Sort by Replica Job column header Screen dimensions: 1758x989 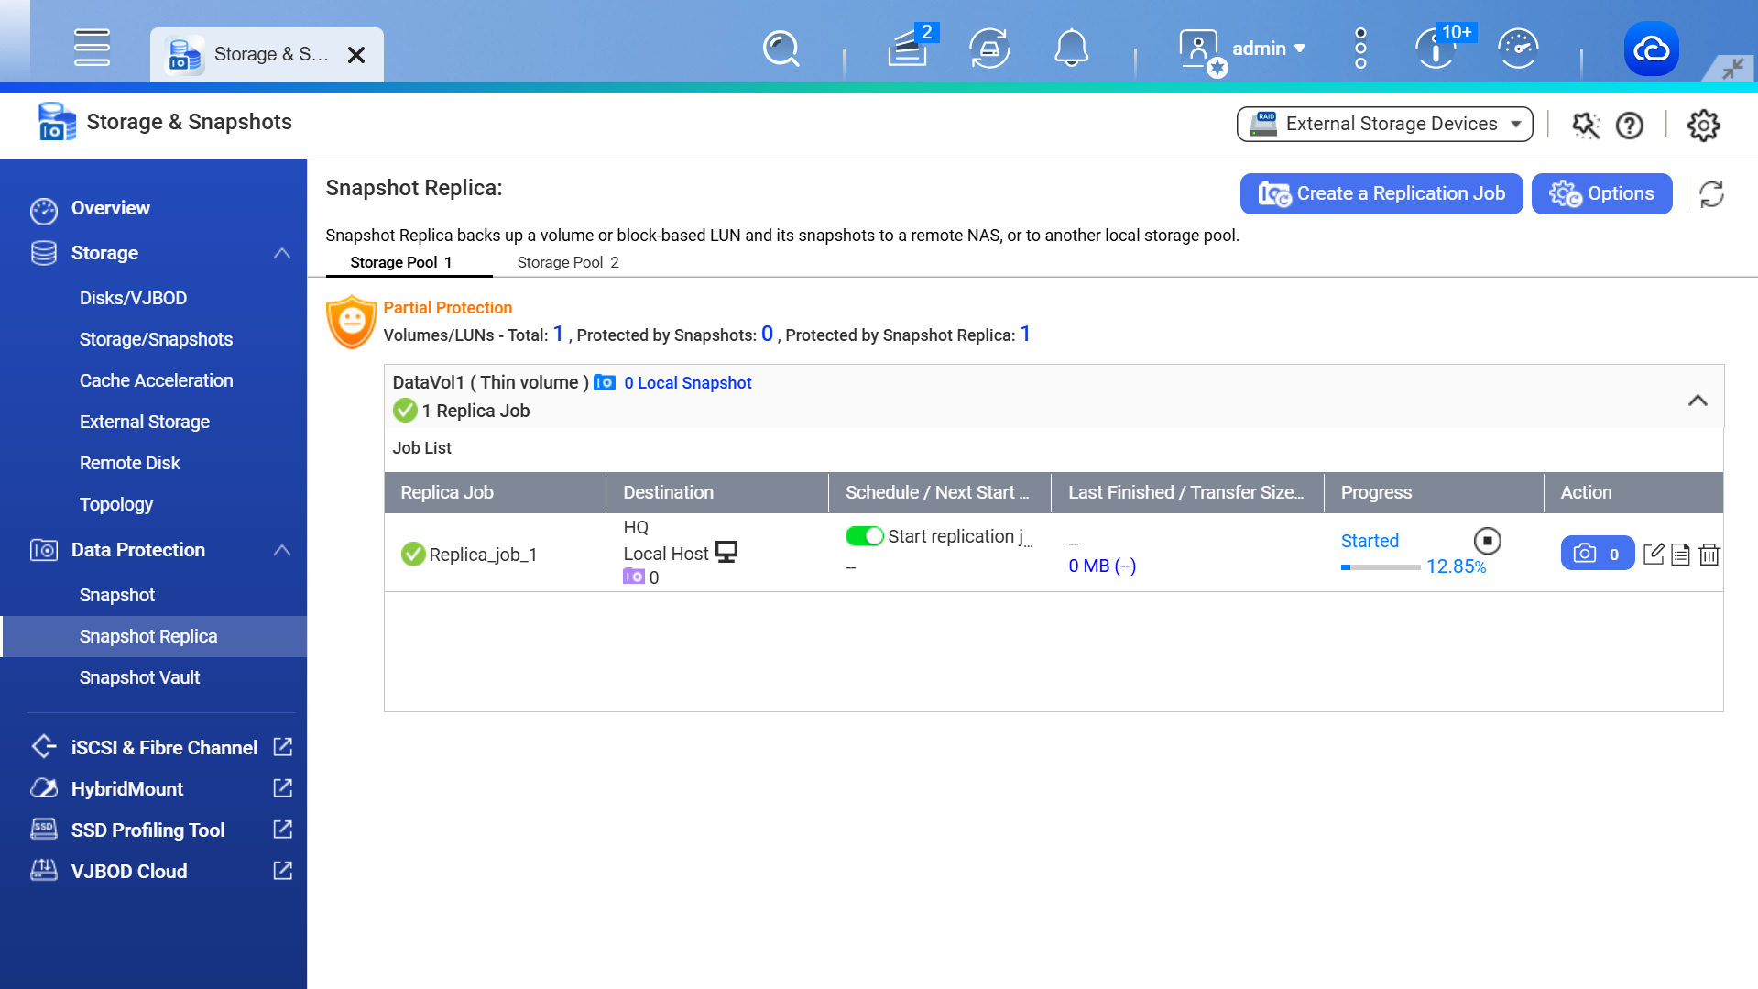495,492
